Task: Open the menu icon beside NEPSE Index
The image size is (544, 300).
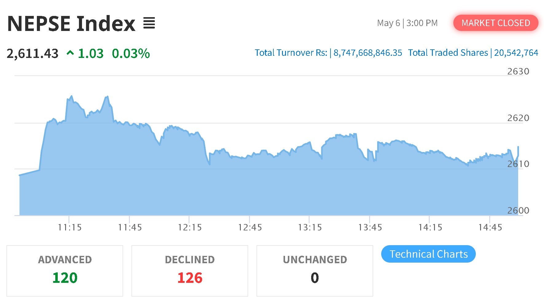Action: pos(149,23)
